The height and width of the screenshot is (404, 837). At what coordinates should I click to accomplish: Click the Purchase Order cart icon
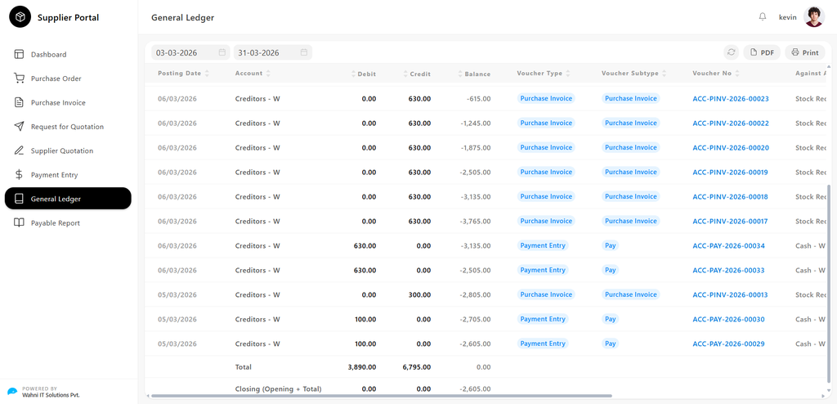(20, 79)
